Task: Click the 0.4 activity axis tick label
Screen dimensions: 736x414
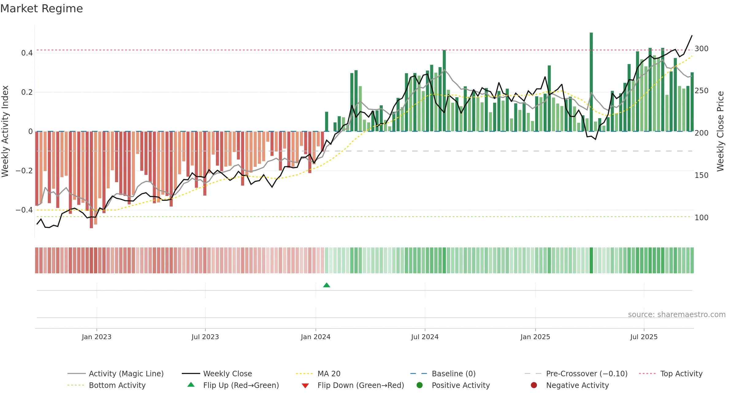Action: (x=27, y=53)
